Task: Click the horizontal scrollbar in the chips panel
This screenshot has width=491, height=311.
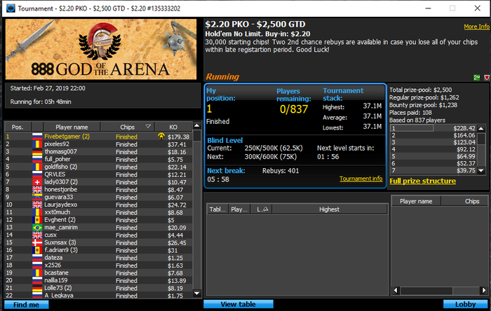Action: 440,291
